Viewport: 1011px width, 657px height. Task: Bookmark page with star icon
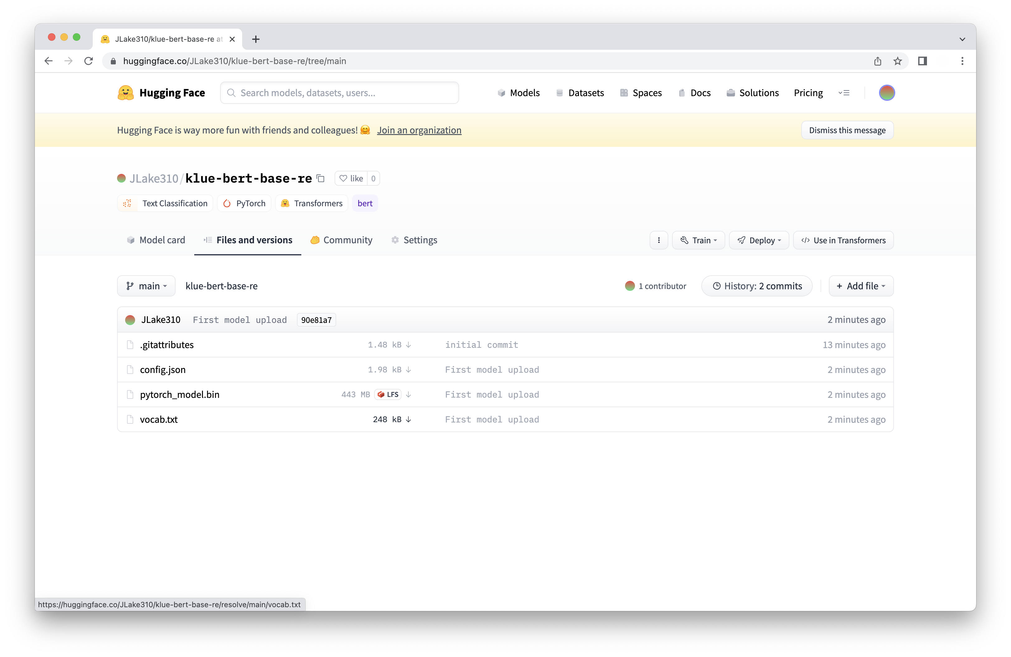897,61
